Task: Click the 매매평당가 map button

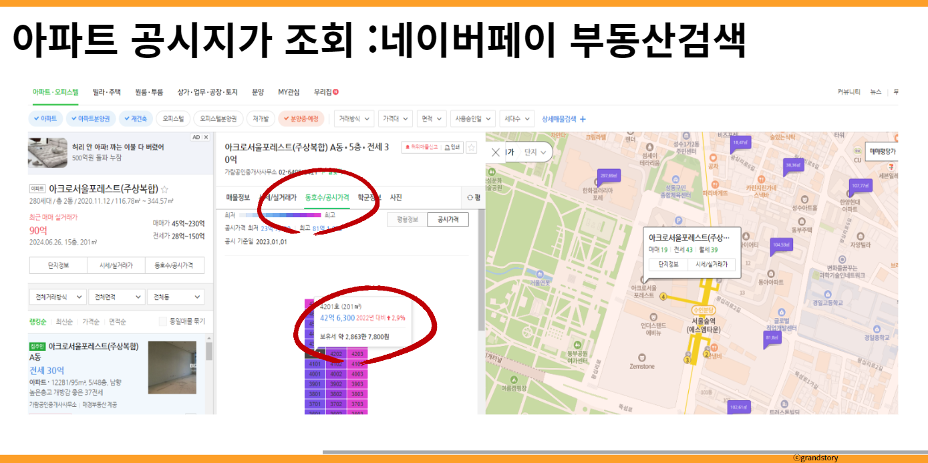Action: point(881,152)
